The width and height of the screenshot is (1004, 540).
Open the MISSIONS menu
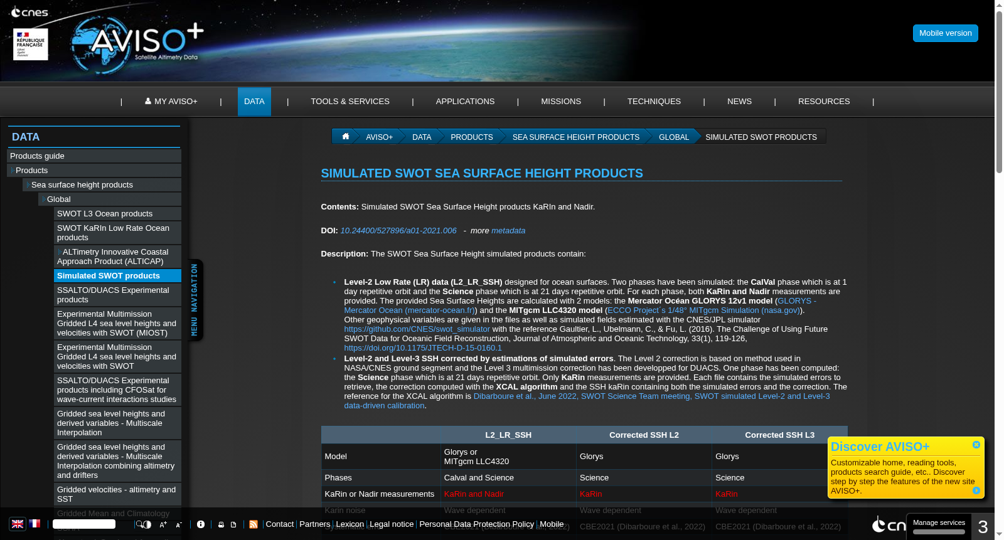(561, 102)
